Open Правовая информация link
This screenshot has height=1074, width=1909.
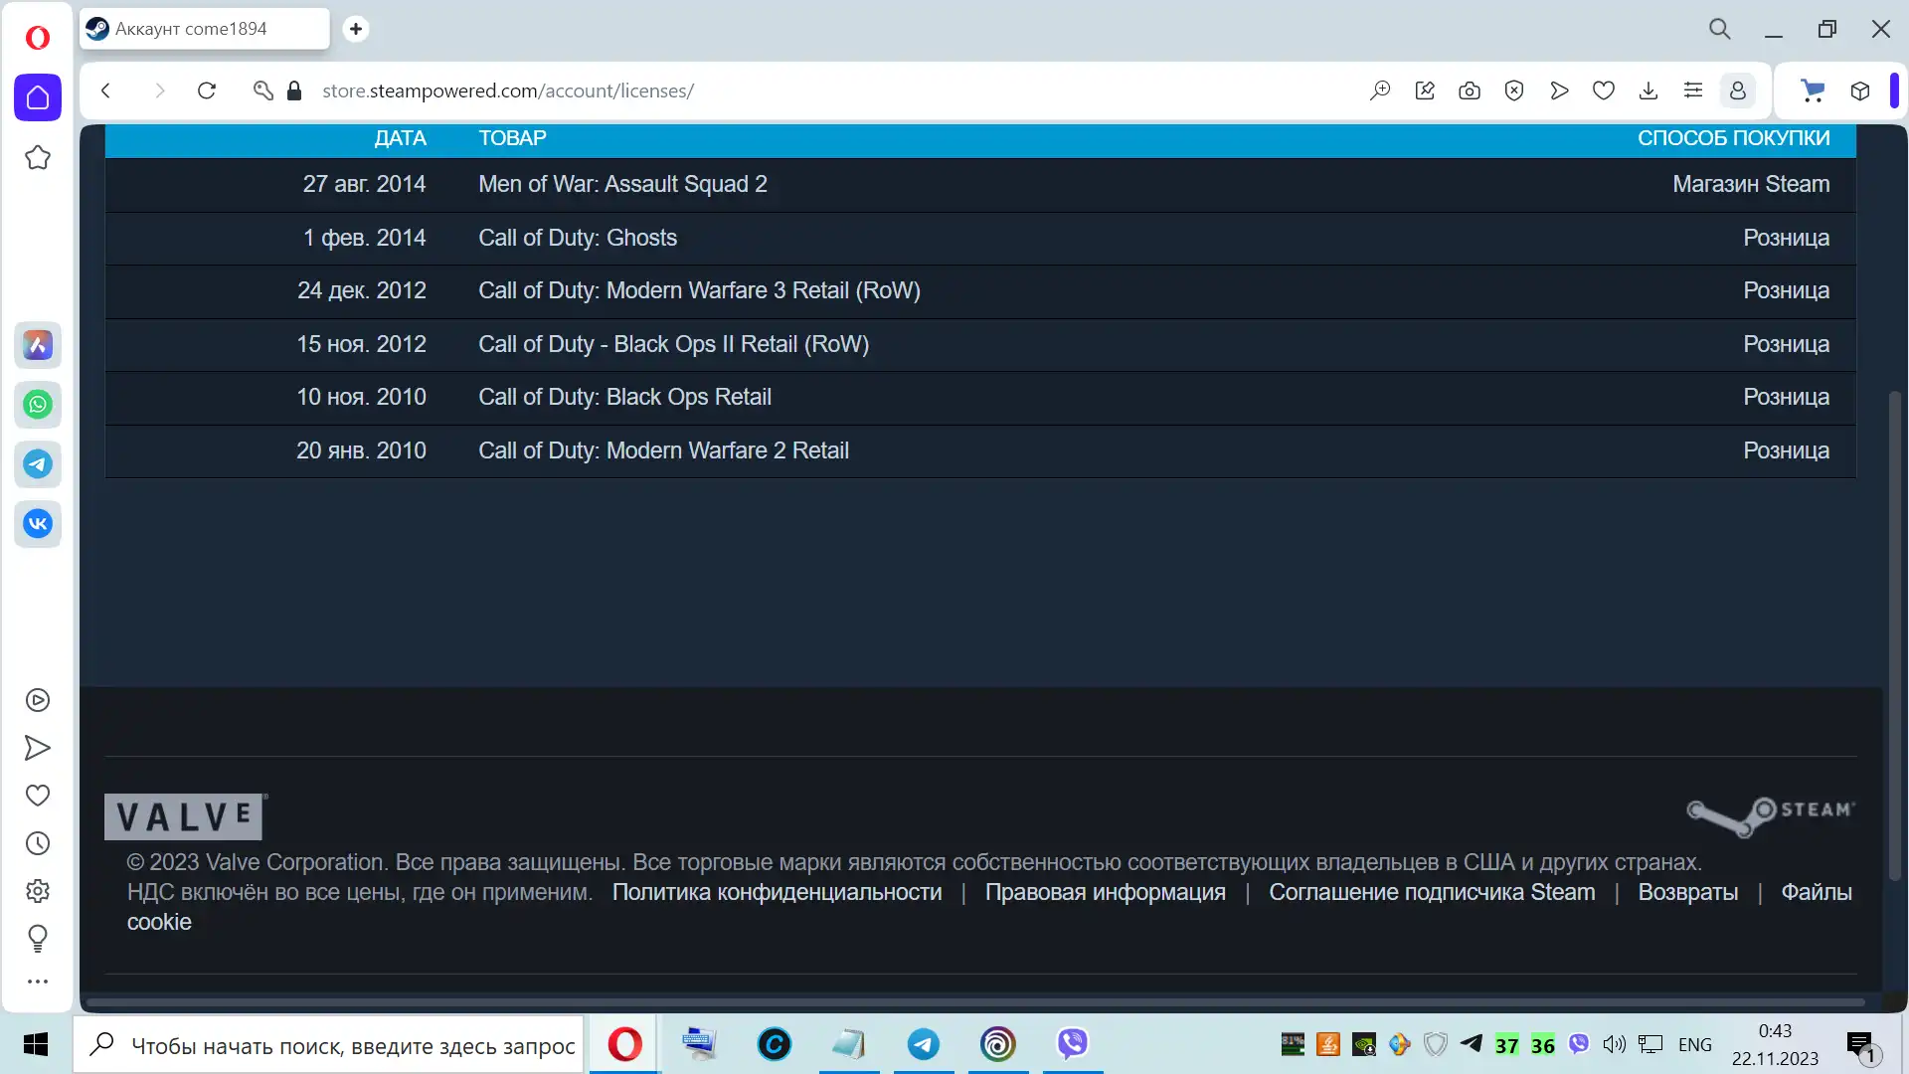click(x=1105, y=892)
